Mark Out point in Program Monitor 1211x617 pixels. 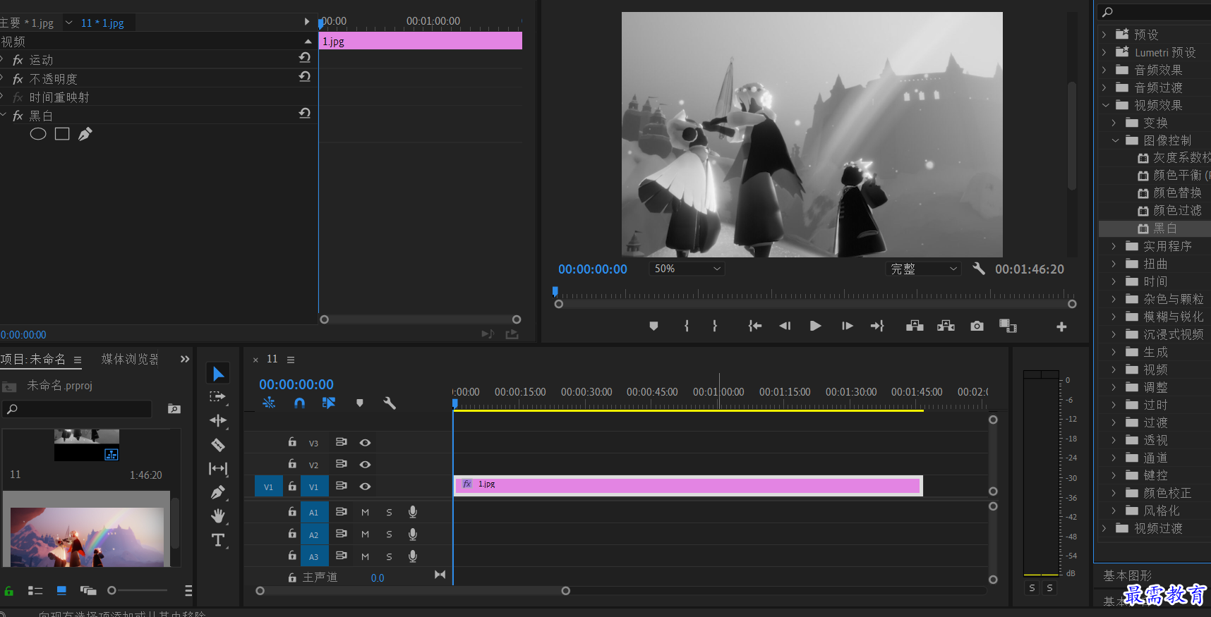715,326
